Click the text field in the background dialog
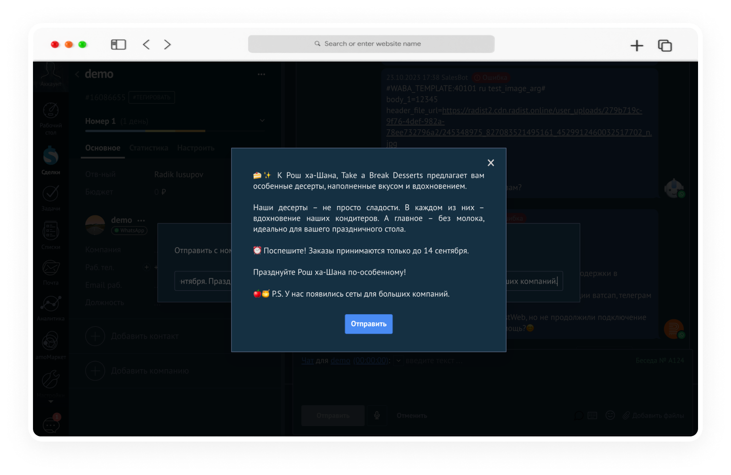 [369, 281]
